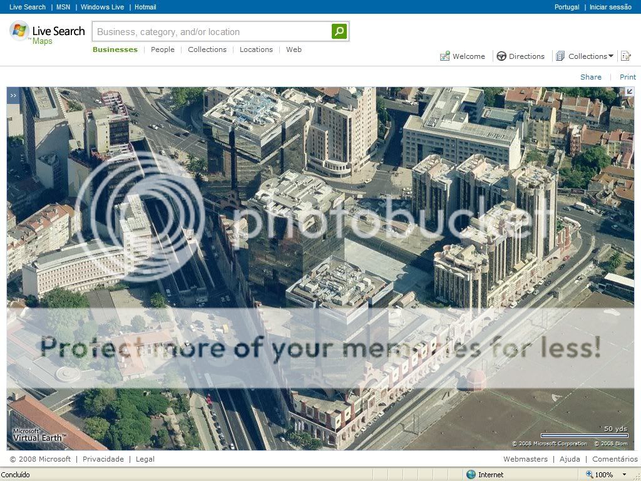Click the Print link
The height and width of the screenshot is (481, 641).
click(627, 77)
